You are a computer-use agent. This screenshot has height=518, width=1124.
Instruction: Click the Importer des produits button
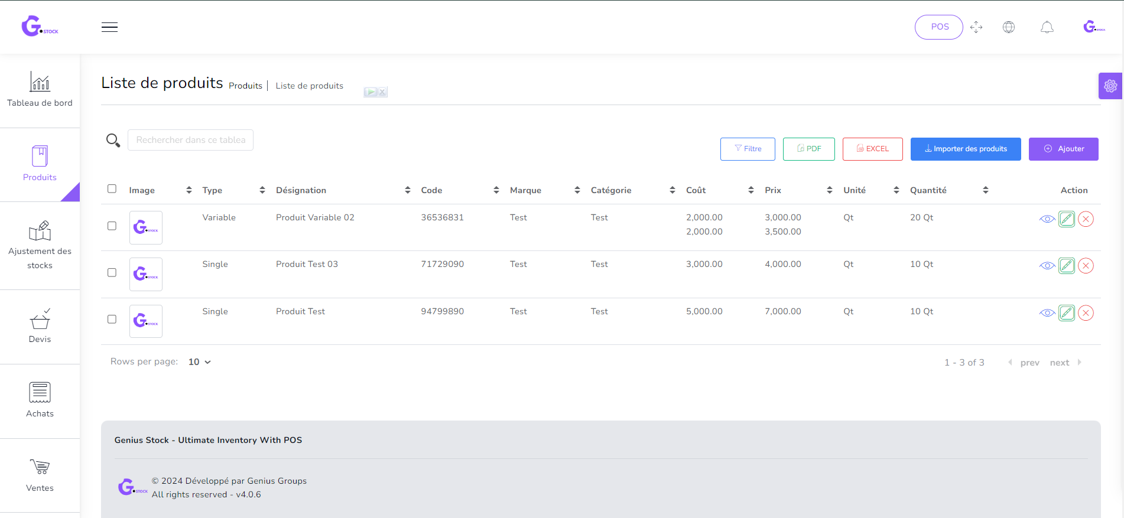tap(965, 149)
